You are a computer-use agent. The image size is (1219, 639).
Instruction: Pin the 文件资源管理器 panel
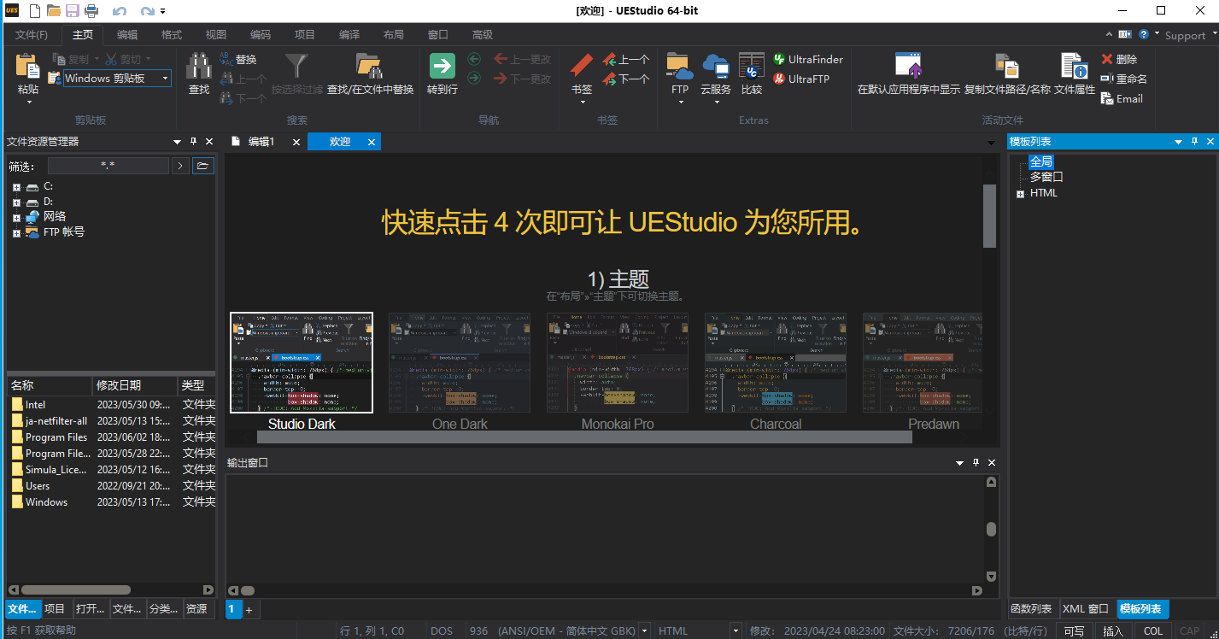(x=193, y=142)
